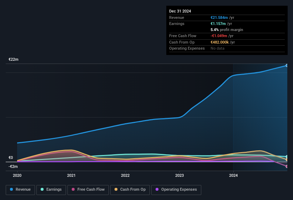Click the -€1.049m free cash flow value
This screenshot has width=293, height=200.
coord(219,36)
